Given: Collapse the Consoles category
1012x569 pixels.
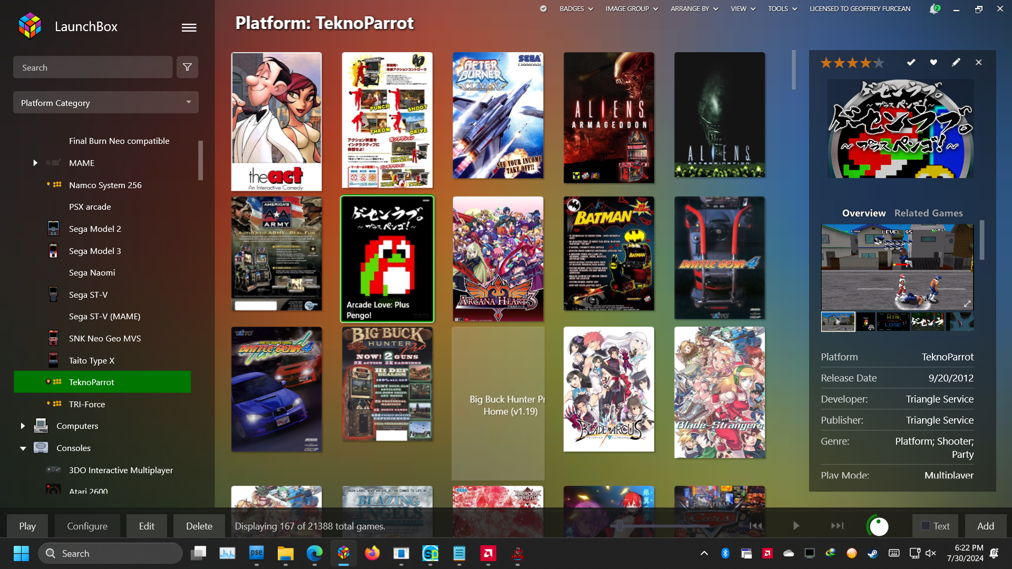Looking at the screenshot, I should pyautogui.click(x=23, y=448).
